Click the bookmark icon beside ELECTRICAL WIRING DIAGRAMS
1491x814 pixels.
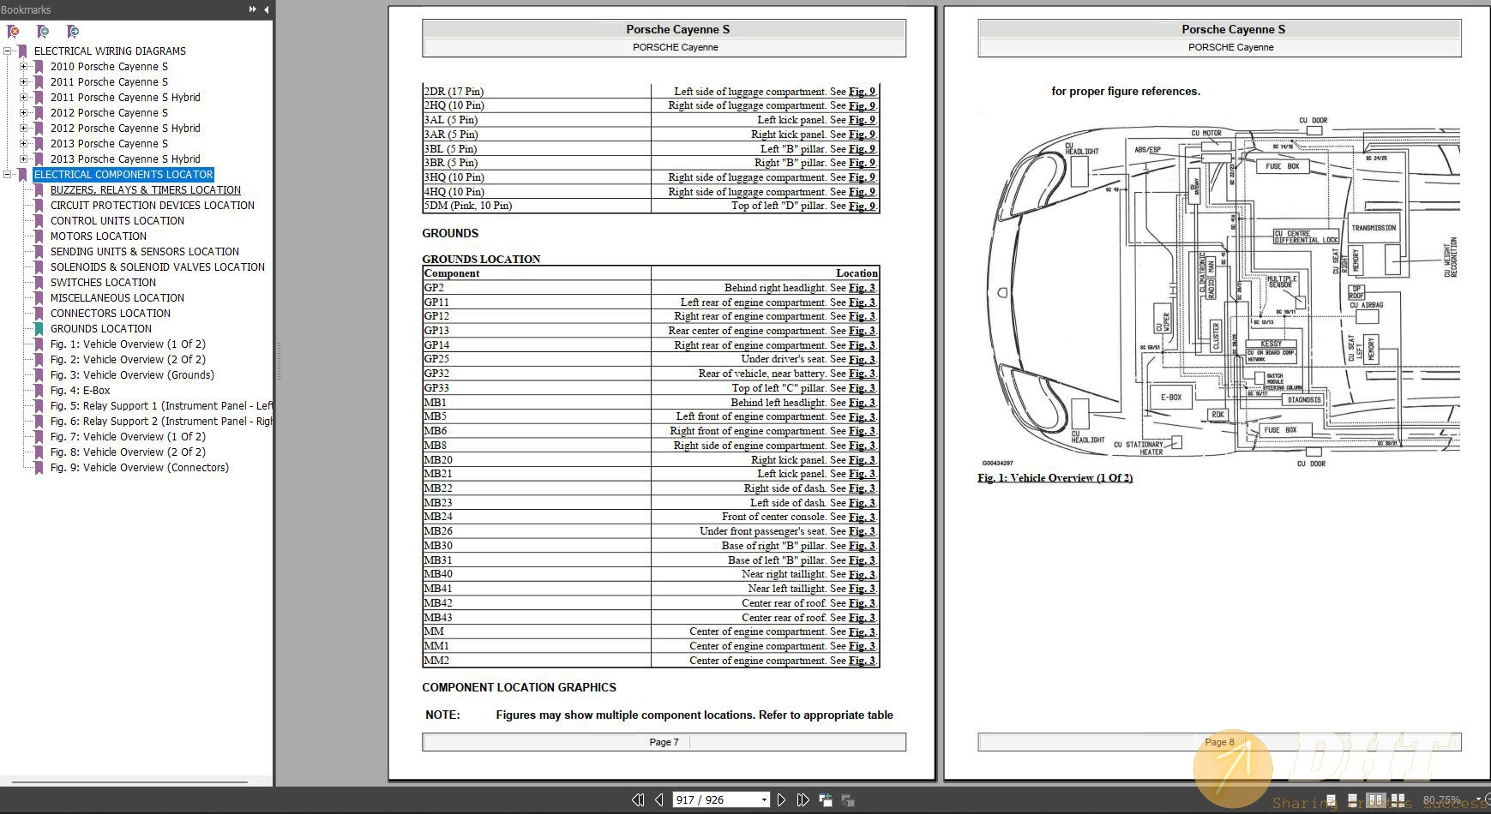tap(22, 51)
